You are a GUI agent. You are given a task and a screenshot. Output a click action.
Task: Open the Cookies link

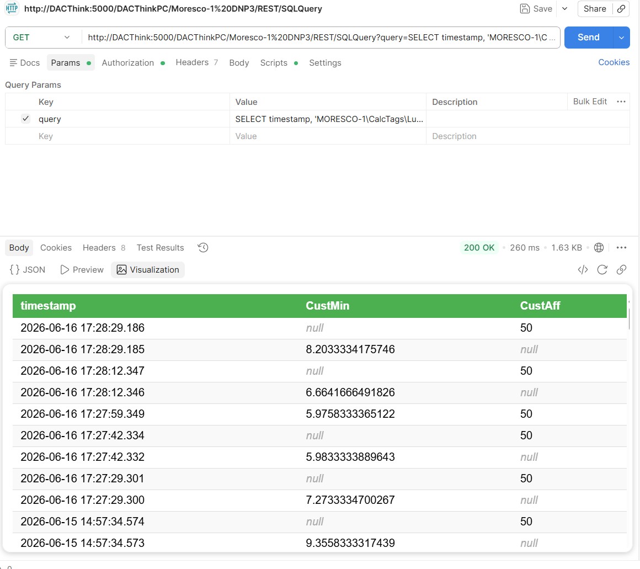pyautogui.click(x=614, y=62)
